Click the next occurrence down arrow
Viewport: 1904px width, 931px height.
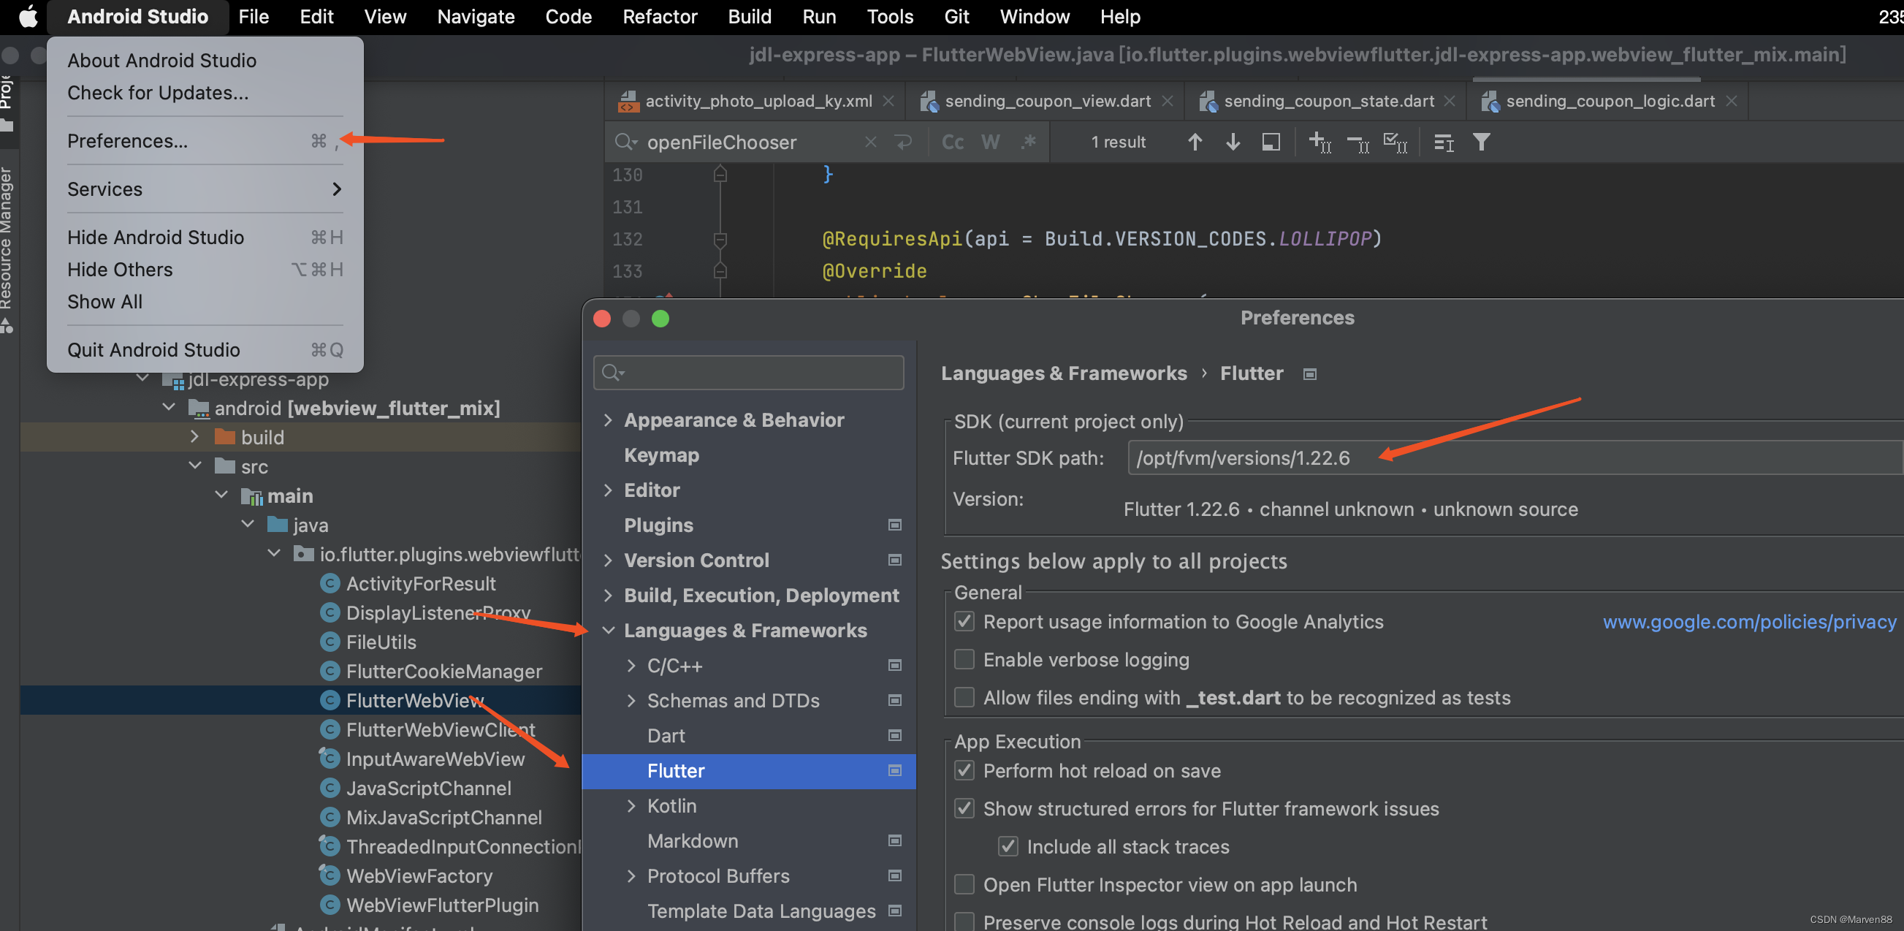click(1232, 142)
